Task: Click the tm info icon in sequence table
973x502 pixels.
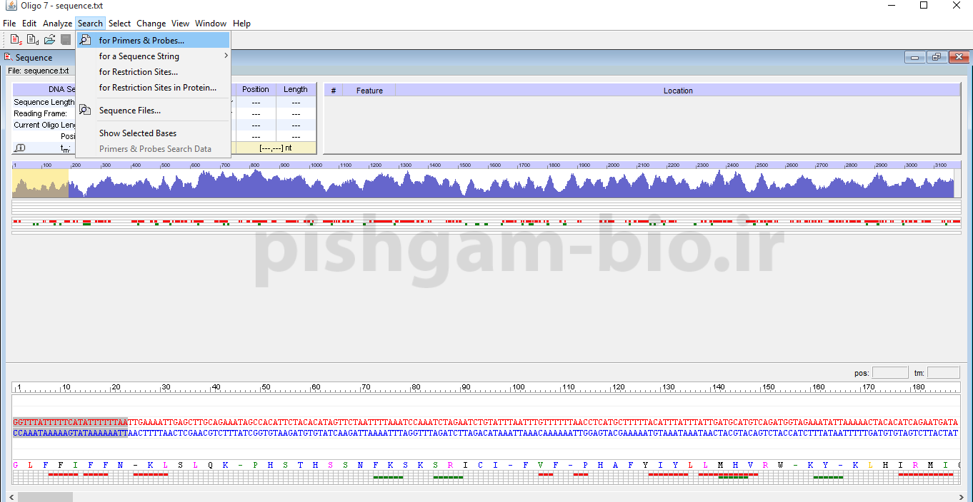Action: 20,148
